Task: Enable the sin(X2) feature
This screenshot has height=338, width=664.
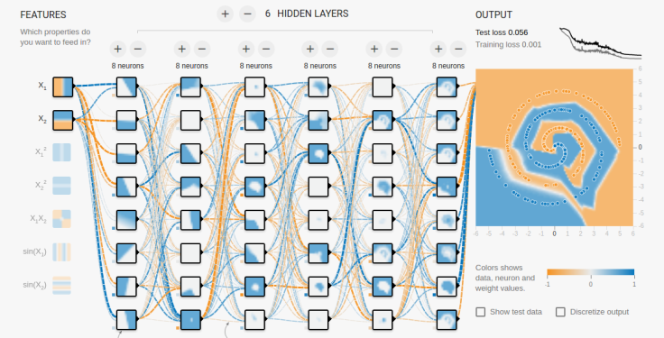Action: pyautogui.click(x=62, y=285)
